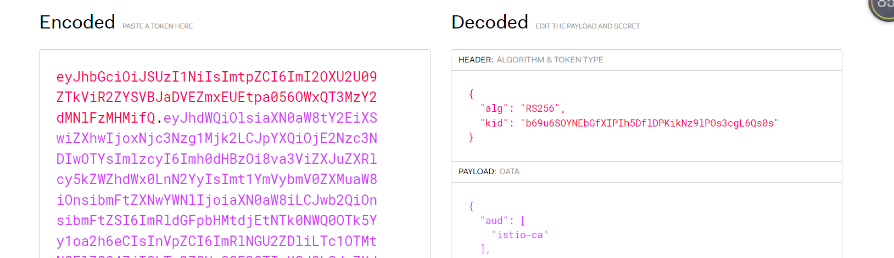This screenshot has width=894, height=258.
Task: Click inside the Encoded token text area
Action: [x=234, y=154]
